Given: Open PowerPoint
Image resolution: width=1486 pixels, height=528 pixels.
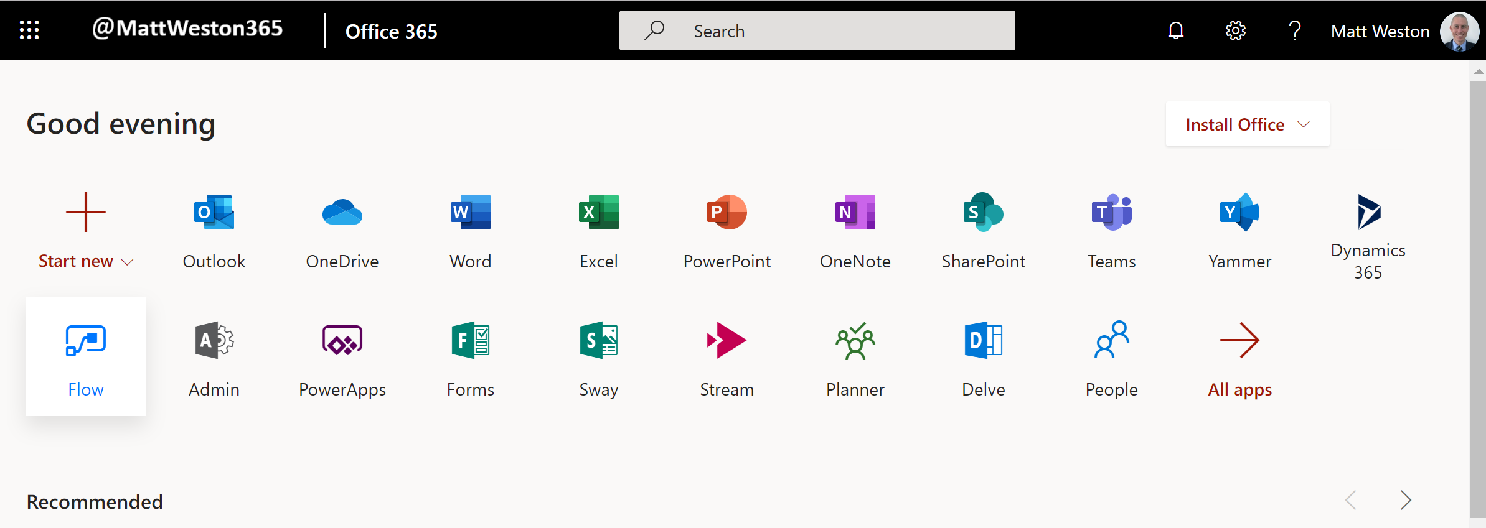Looking at the screenshot, I should pos(727,231).
